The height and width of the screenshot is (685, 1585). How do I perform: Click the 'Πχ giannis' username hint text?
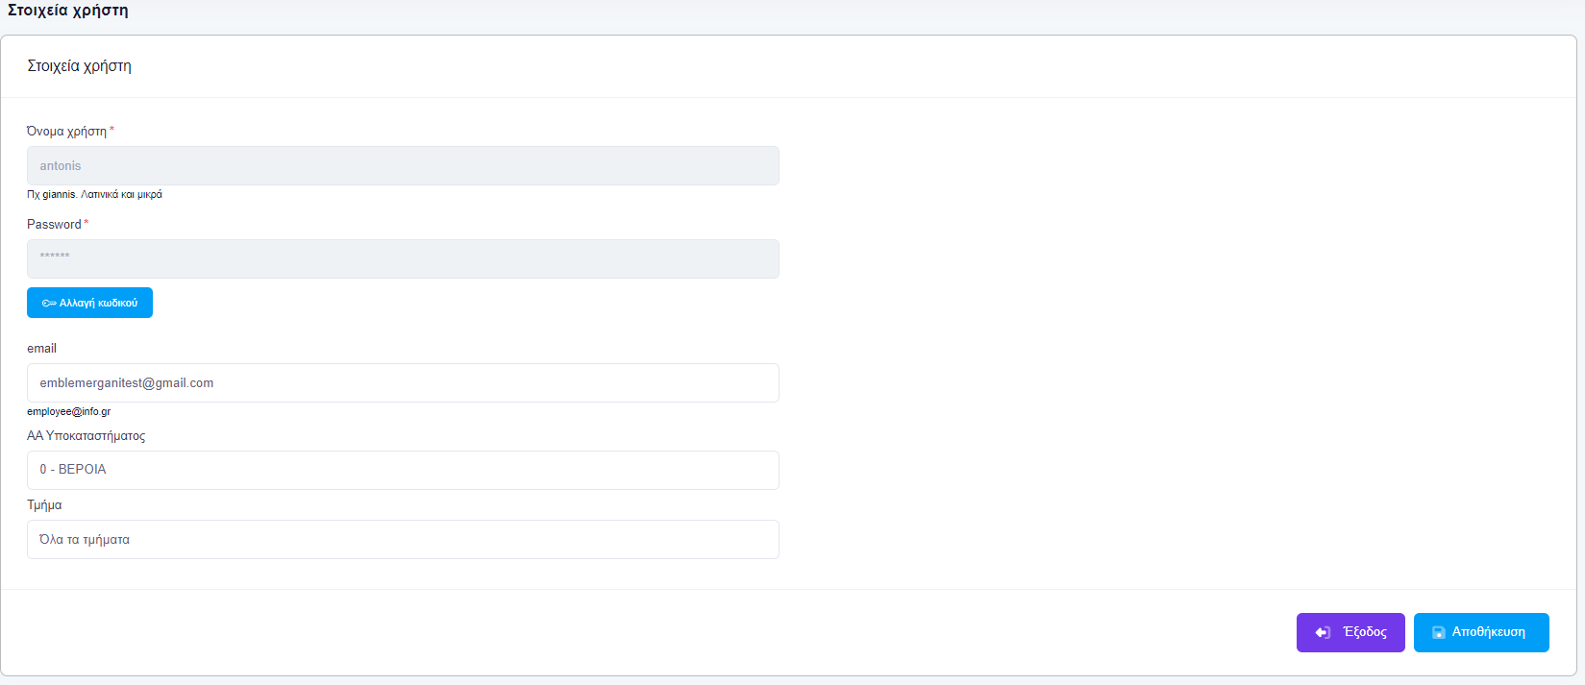click(x=94, y=195)
